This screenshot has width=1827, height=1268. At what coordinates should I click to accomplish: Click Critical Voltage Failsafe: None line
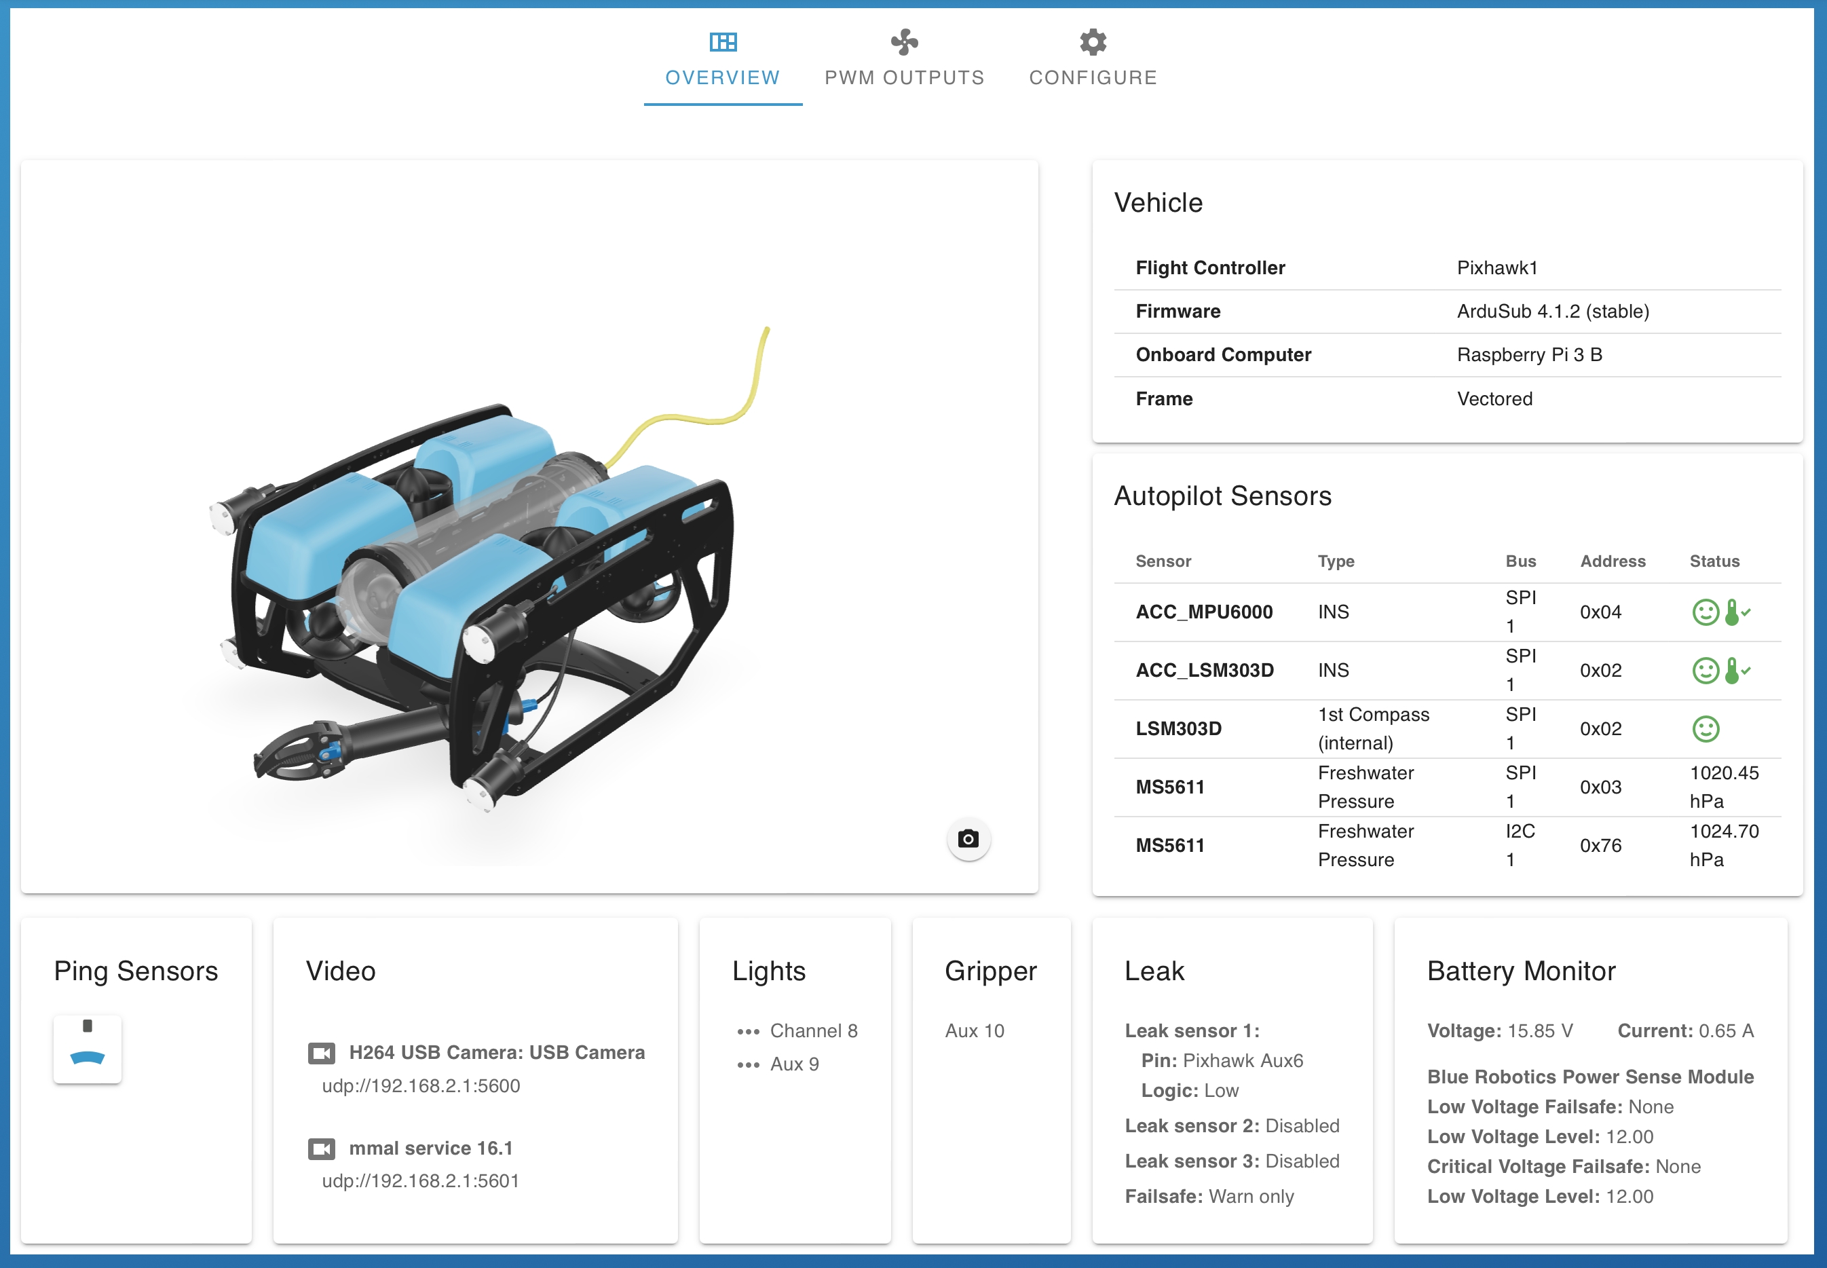pos(1563,1166)
